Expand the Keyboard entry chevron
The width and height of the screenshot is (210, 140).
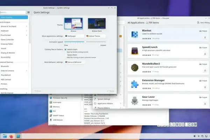point(26,31)
